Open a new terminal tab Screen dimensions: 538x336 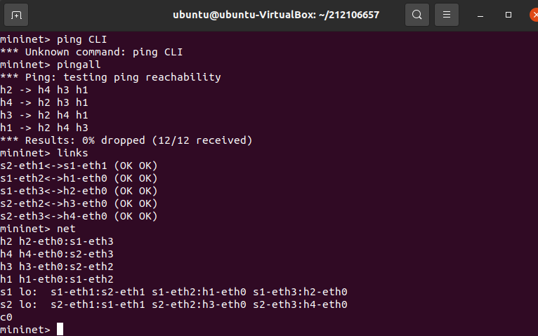(x=16, y=15)
